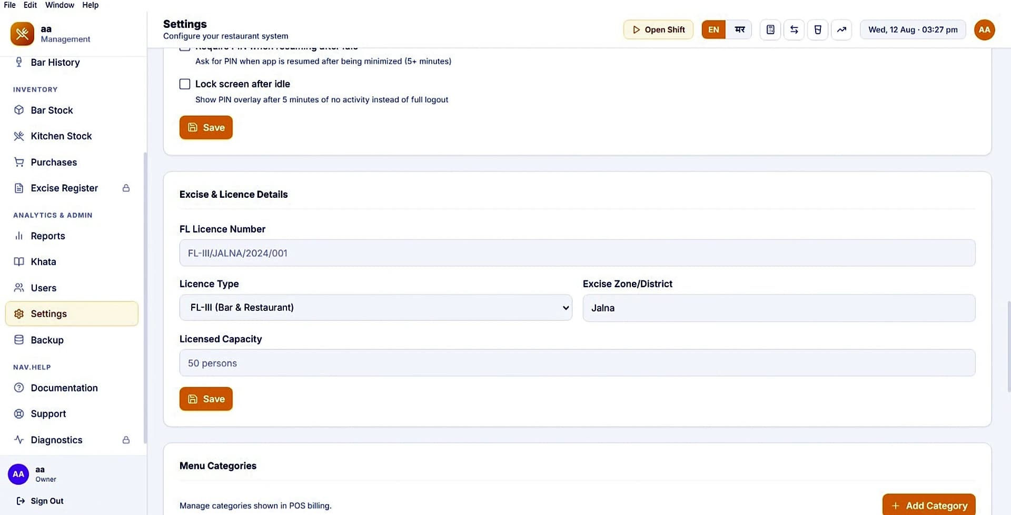Click the lock icon next to Excise Register

click(126, 188)
